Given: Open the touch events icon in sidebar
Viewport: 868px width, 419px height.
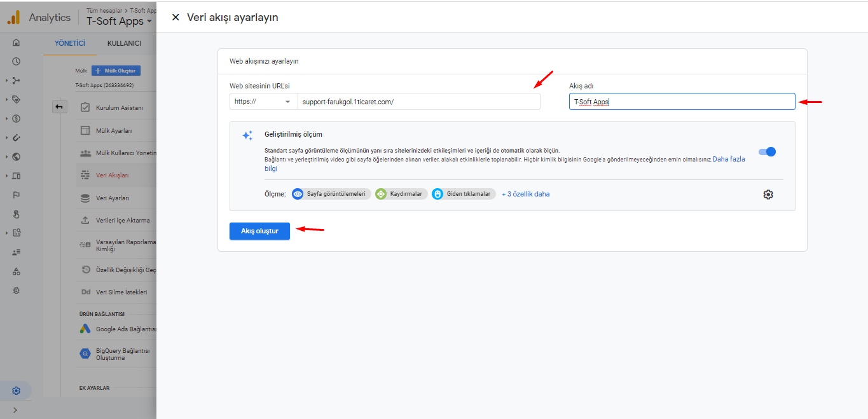Looking at the screenshot, I should click(x=17, y=214).
